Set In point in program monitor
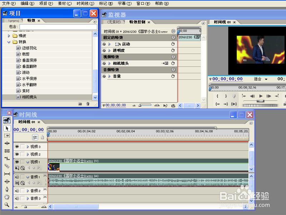 (217, 96)
